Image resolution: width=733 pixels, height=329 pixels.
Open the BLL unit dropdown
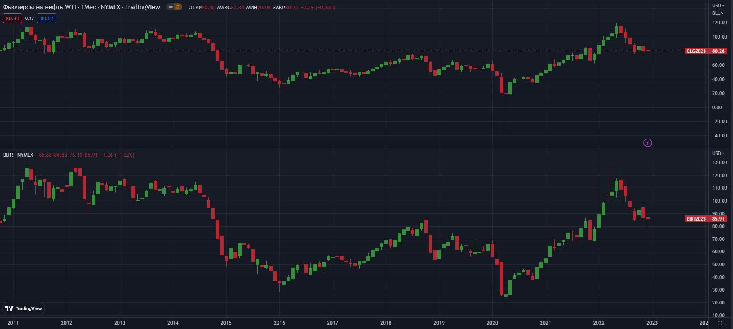[x=718, y=13]
